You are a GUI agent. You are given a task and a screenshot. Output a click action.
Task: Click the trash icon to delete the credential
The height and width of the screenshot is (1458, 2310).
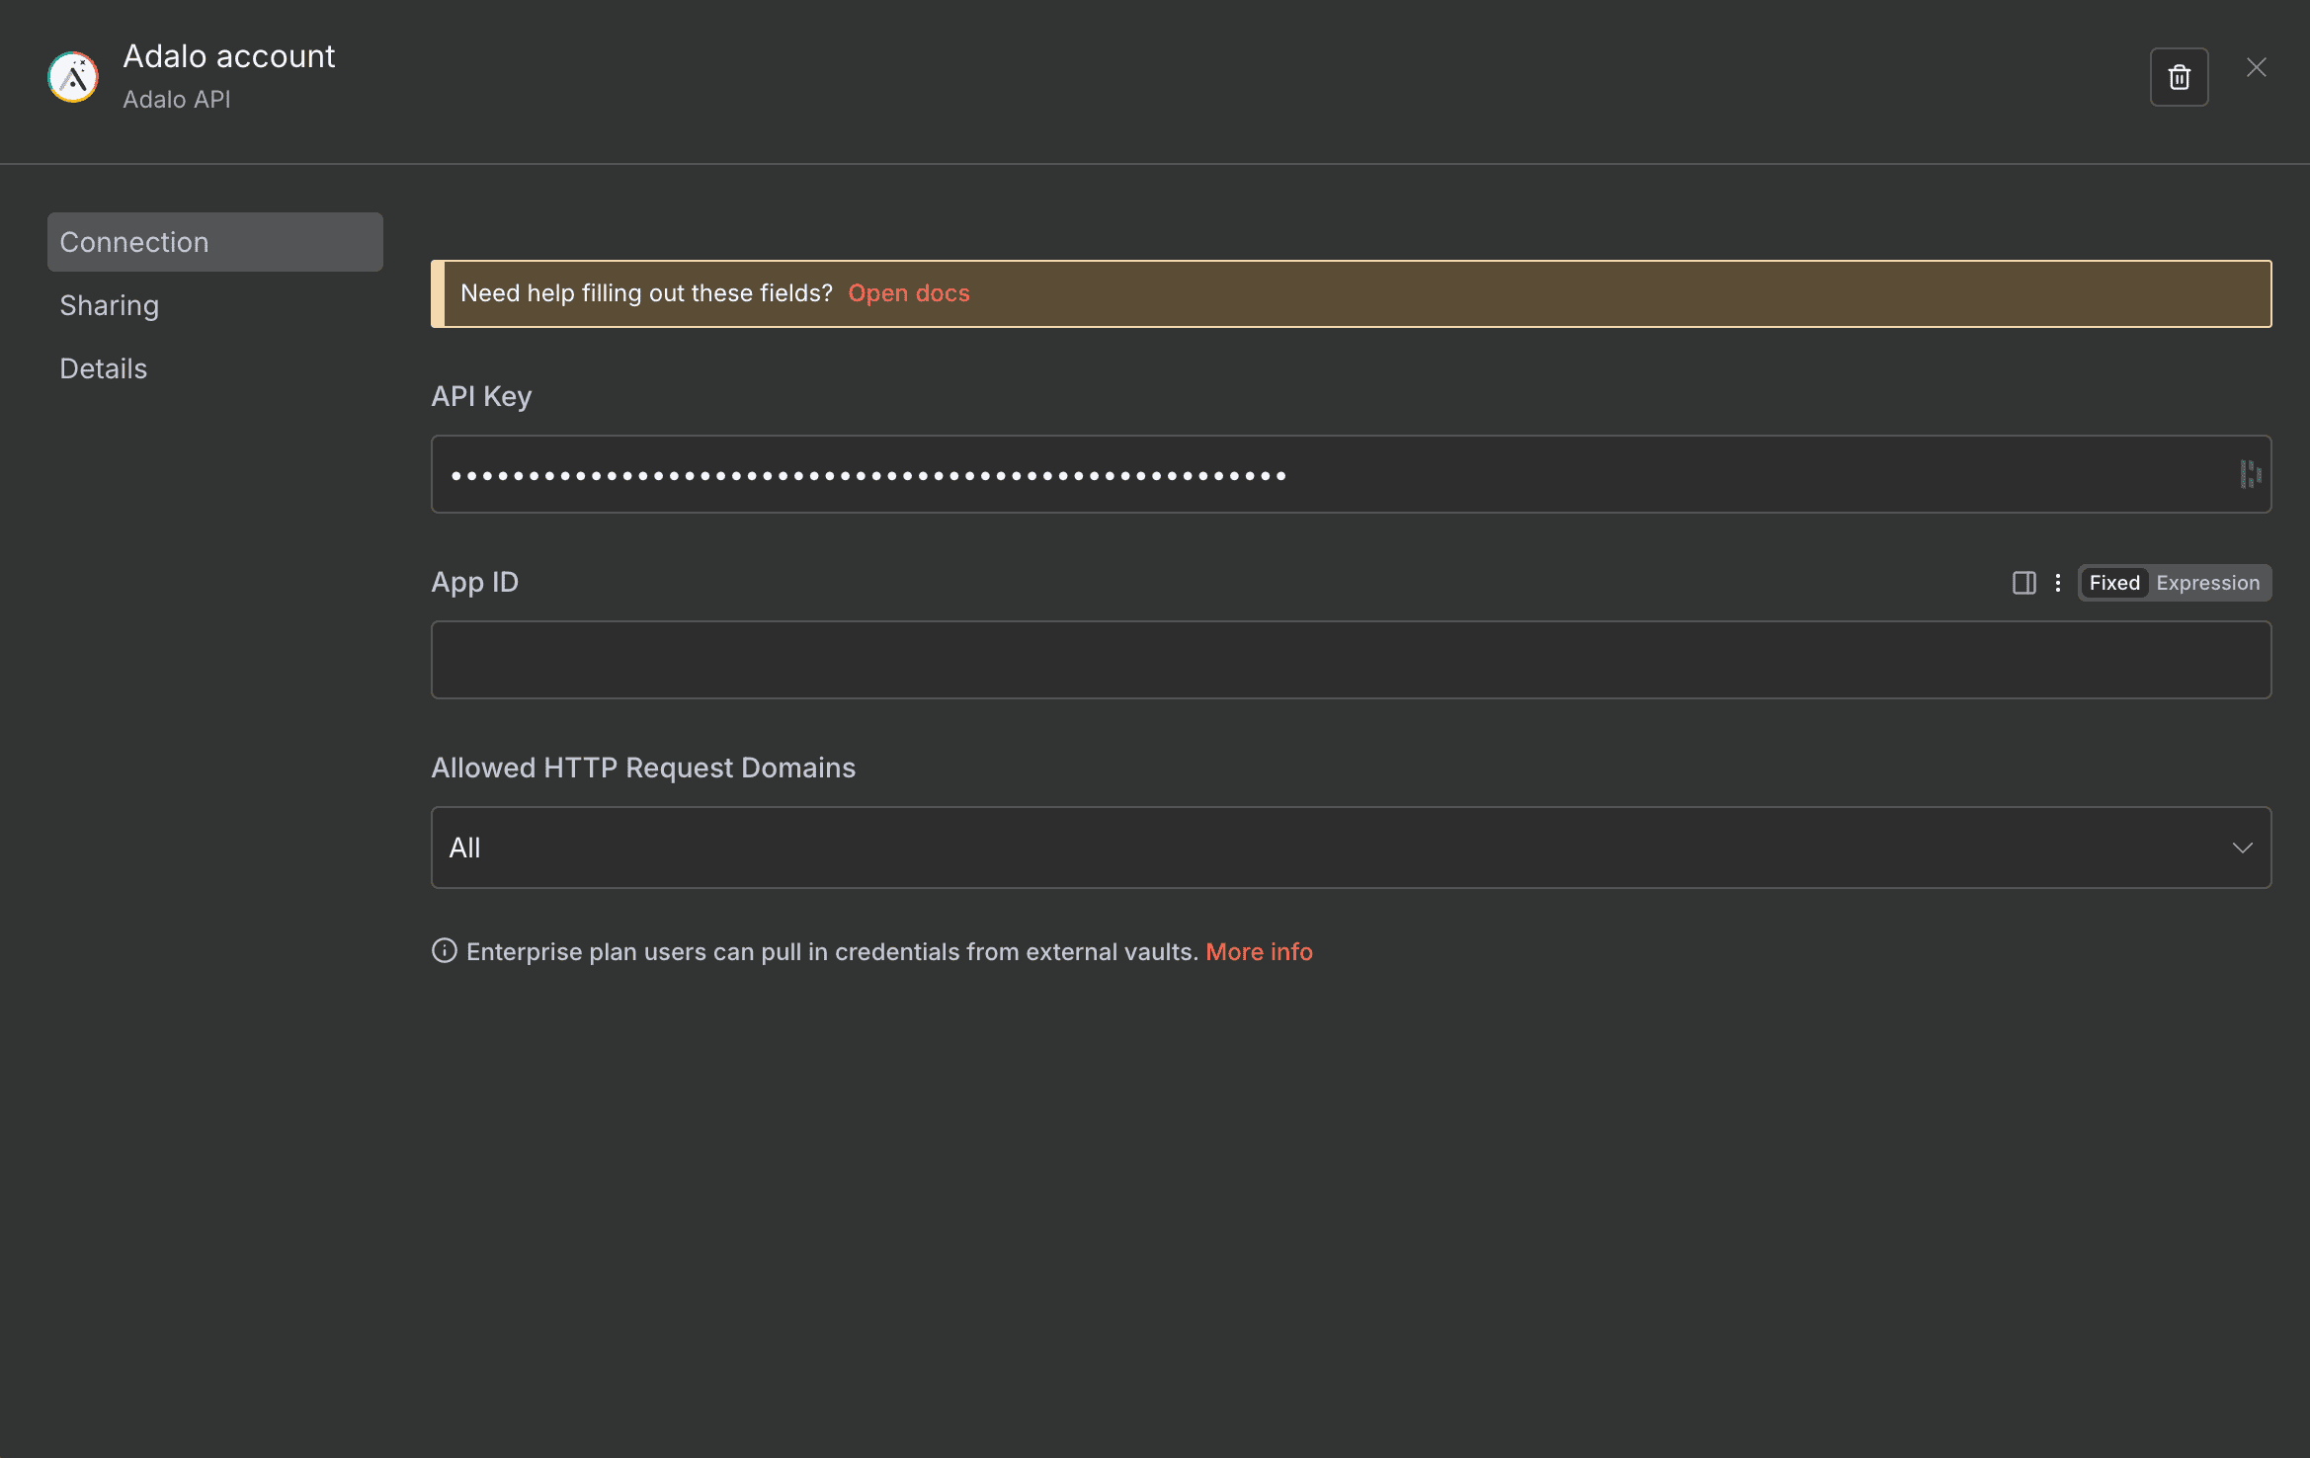(2179, 77)
